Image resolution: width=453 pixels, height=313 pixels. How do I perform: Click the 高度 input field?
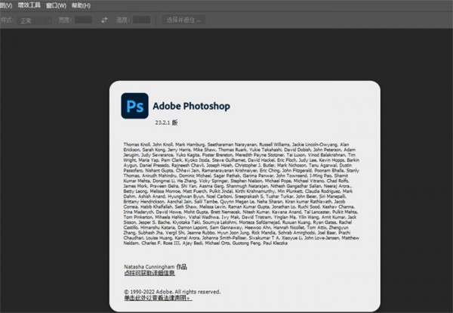pyautogui.click(x=142, y=20)
